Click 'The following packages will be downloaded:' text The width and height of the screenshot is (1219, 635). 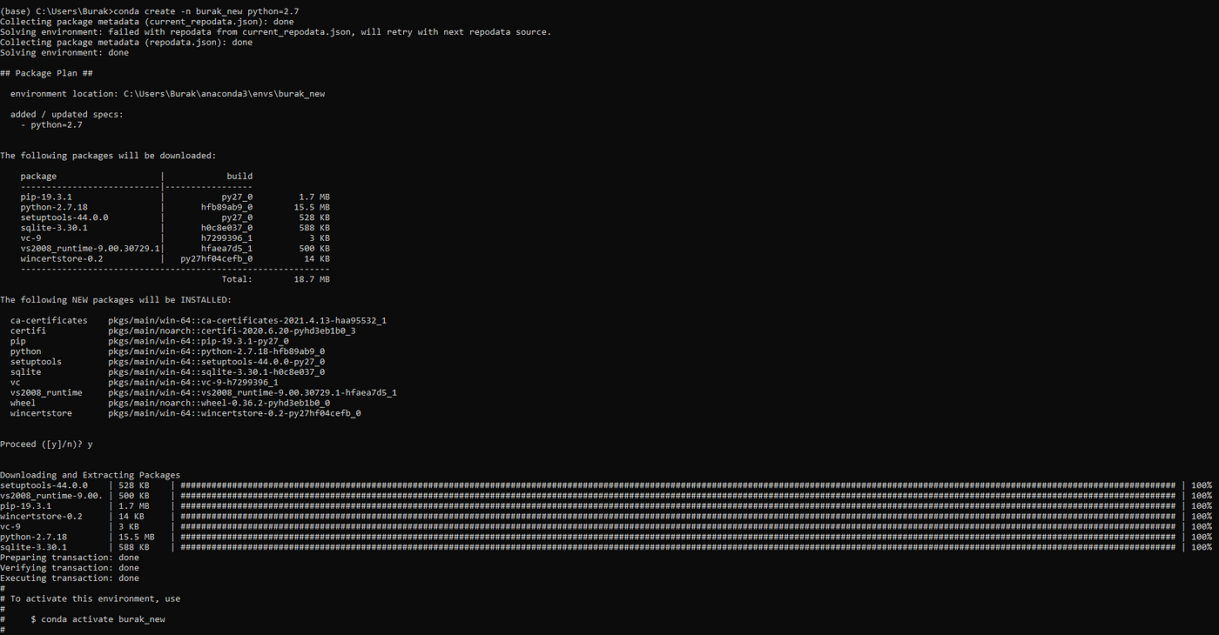(108, 156)
